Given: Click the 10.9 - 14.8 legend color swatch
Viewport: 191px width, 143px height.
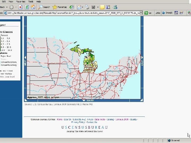Looking at the screenshot, I should pos(0,50).
